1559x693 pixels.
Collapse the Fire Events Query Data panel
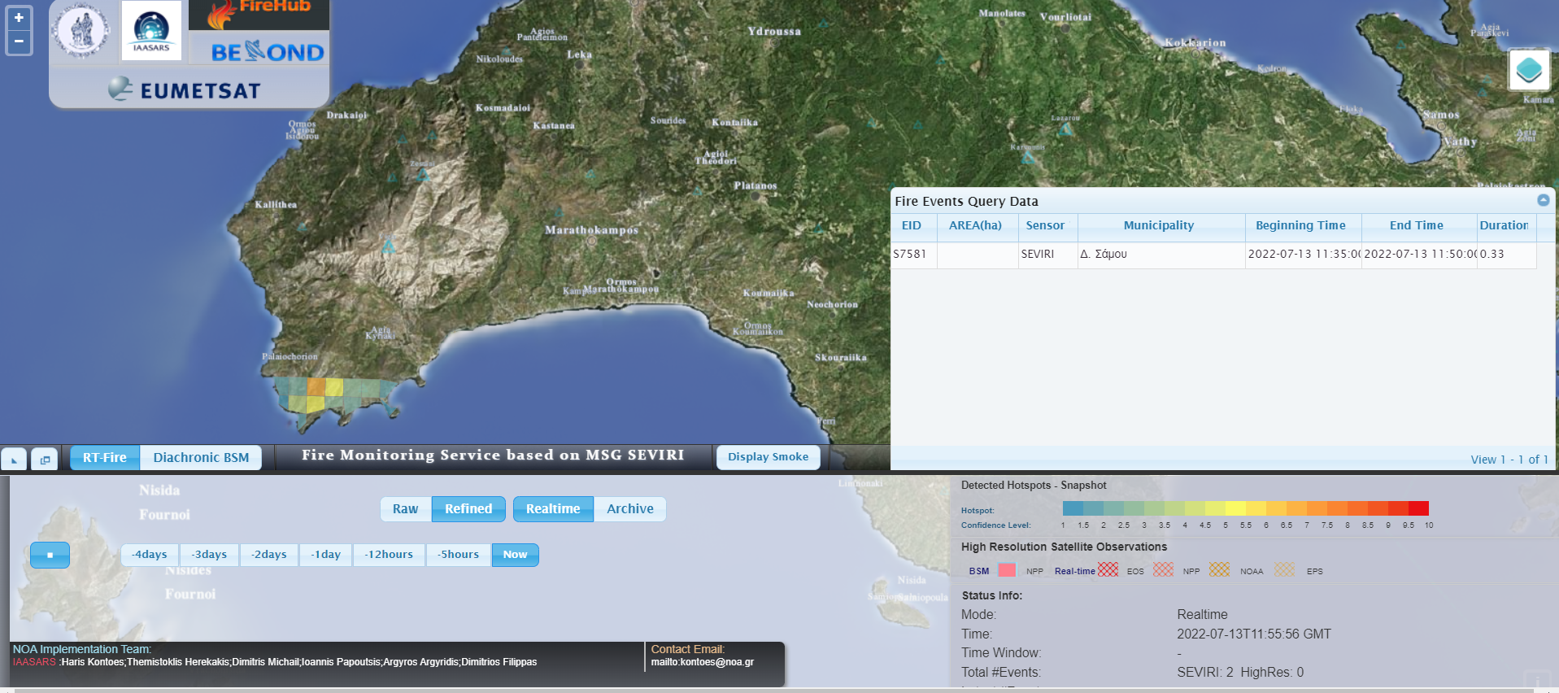1543,200
